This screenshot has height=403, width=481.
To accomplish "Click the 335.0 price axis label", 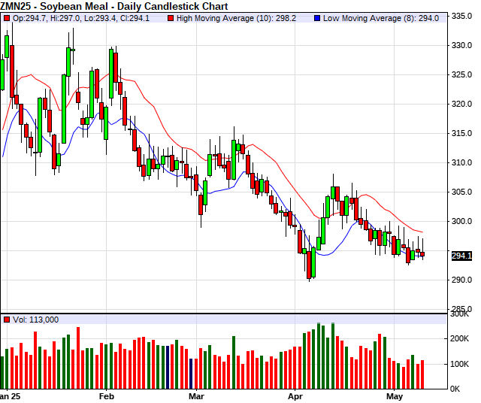I will (461, 16).
